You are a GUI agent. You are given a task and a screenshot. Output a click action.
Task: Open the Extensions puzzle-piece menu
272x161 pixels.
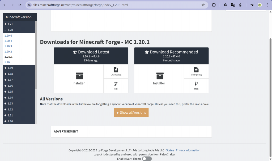214,5
